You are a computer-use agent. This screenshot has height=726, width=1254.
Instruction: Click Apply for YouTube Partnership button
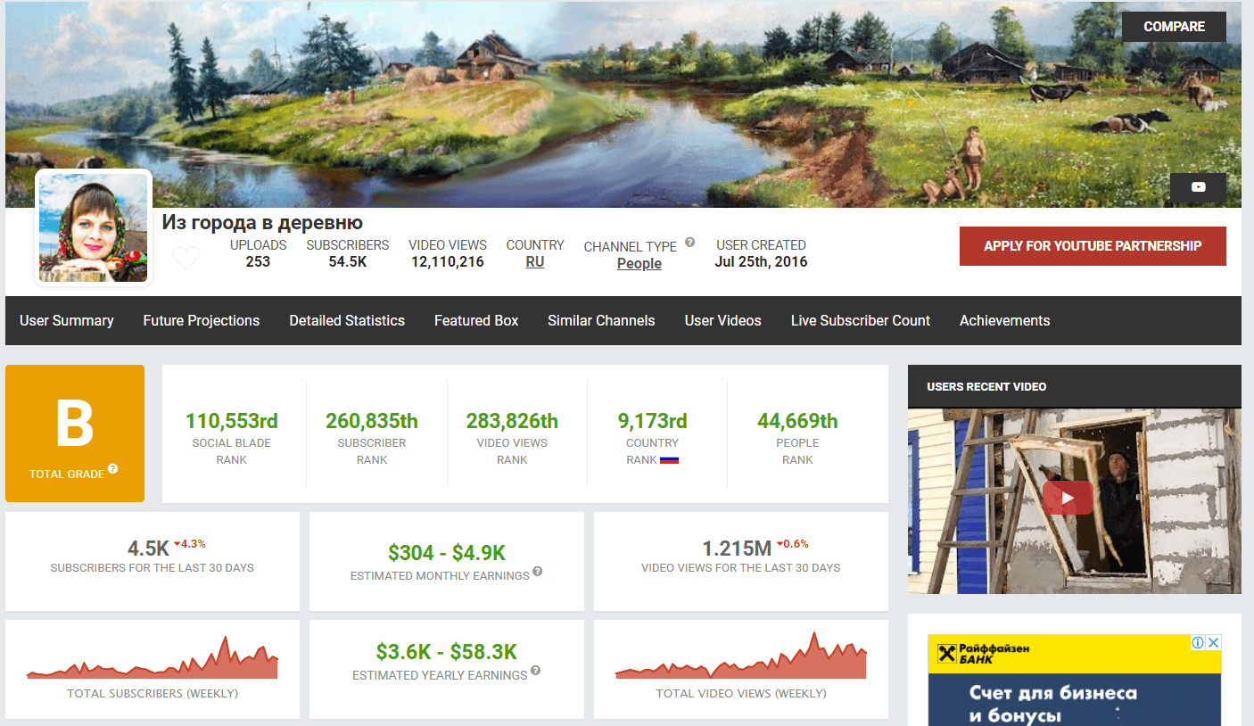point(1093,246)
